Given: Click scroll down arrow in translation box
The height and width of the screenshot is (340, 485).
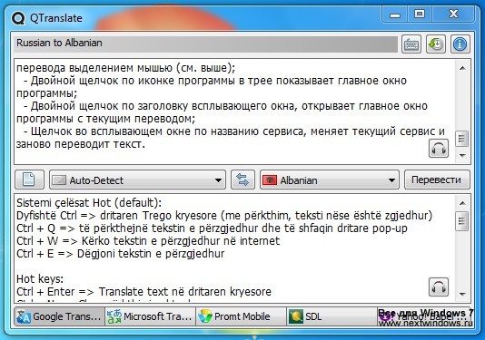Looking at the screenshot, I should pos(462,294).
